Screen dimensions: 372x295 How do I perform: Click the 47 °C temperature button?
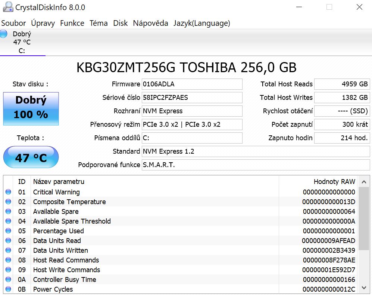pos(31,157)
